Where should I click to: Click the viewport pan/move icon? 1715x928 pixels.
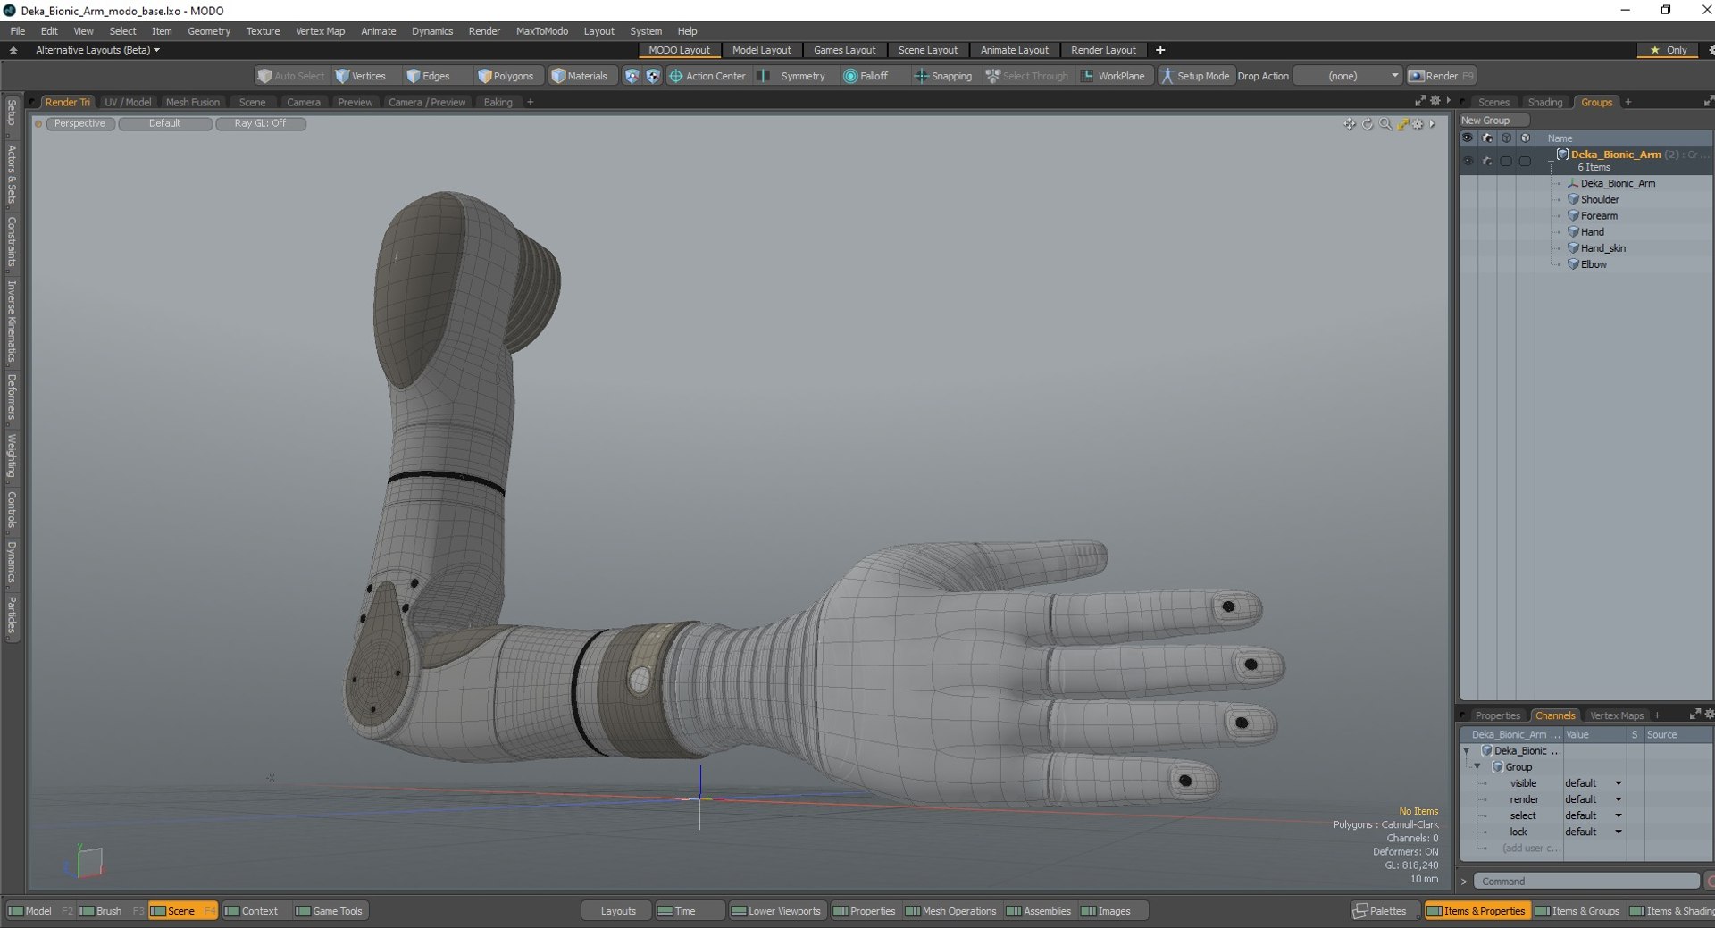pyautogui.click(x=1349, y=124)
